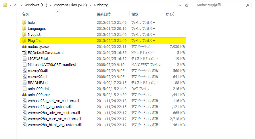Select the Plug-Ins folder name
This screenshot has height=139, width=255.
point(34,40)
